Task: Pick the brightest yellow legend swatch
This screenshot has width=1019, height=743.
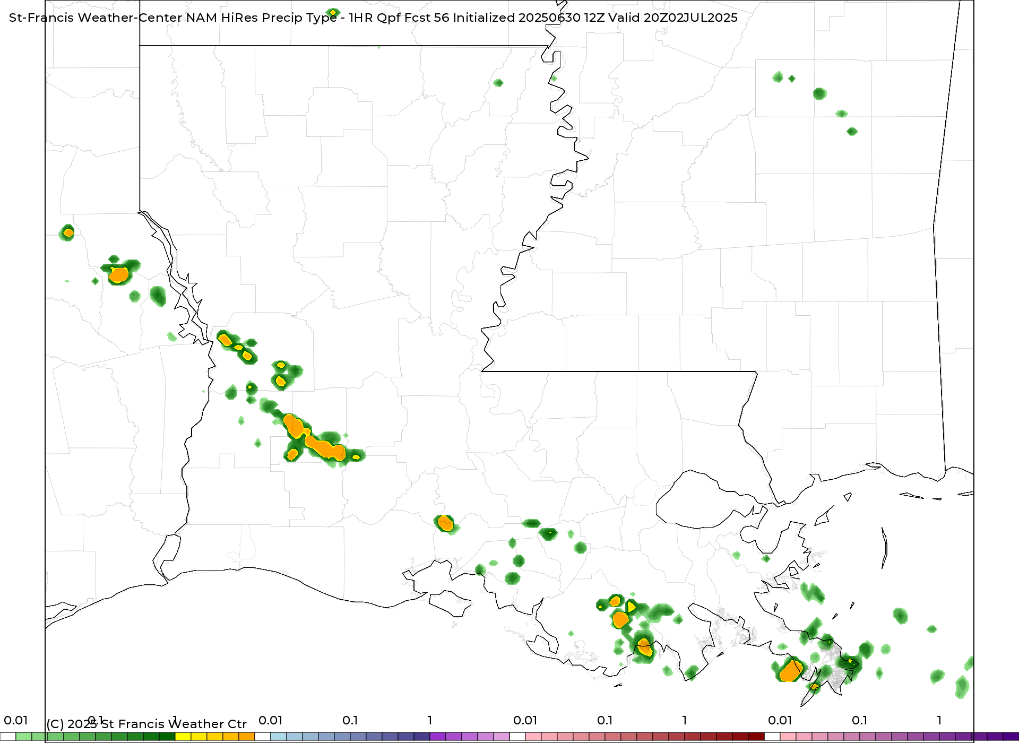Action: point(183,737)
